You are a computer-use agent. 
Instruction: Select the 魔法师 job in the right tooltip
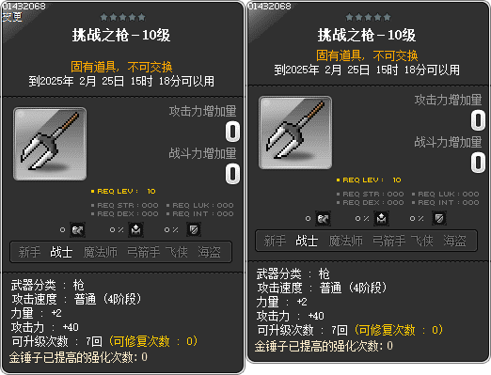(x=346, y=241)
